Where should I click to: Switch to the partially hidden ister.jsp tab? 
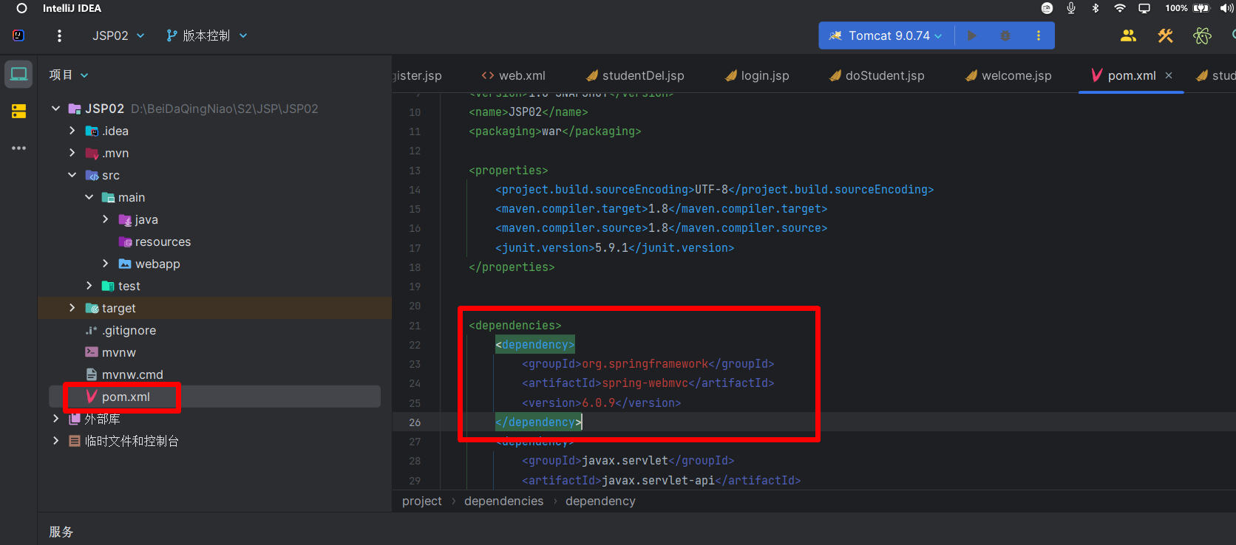click(x=418, y=75)
